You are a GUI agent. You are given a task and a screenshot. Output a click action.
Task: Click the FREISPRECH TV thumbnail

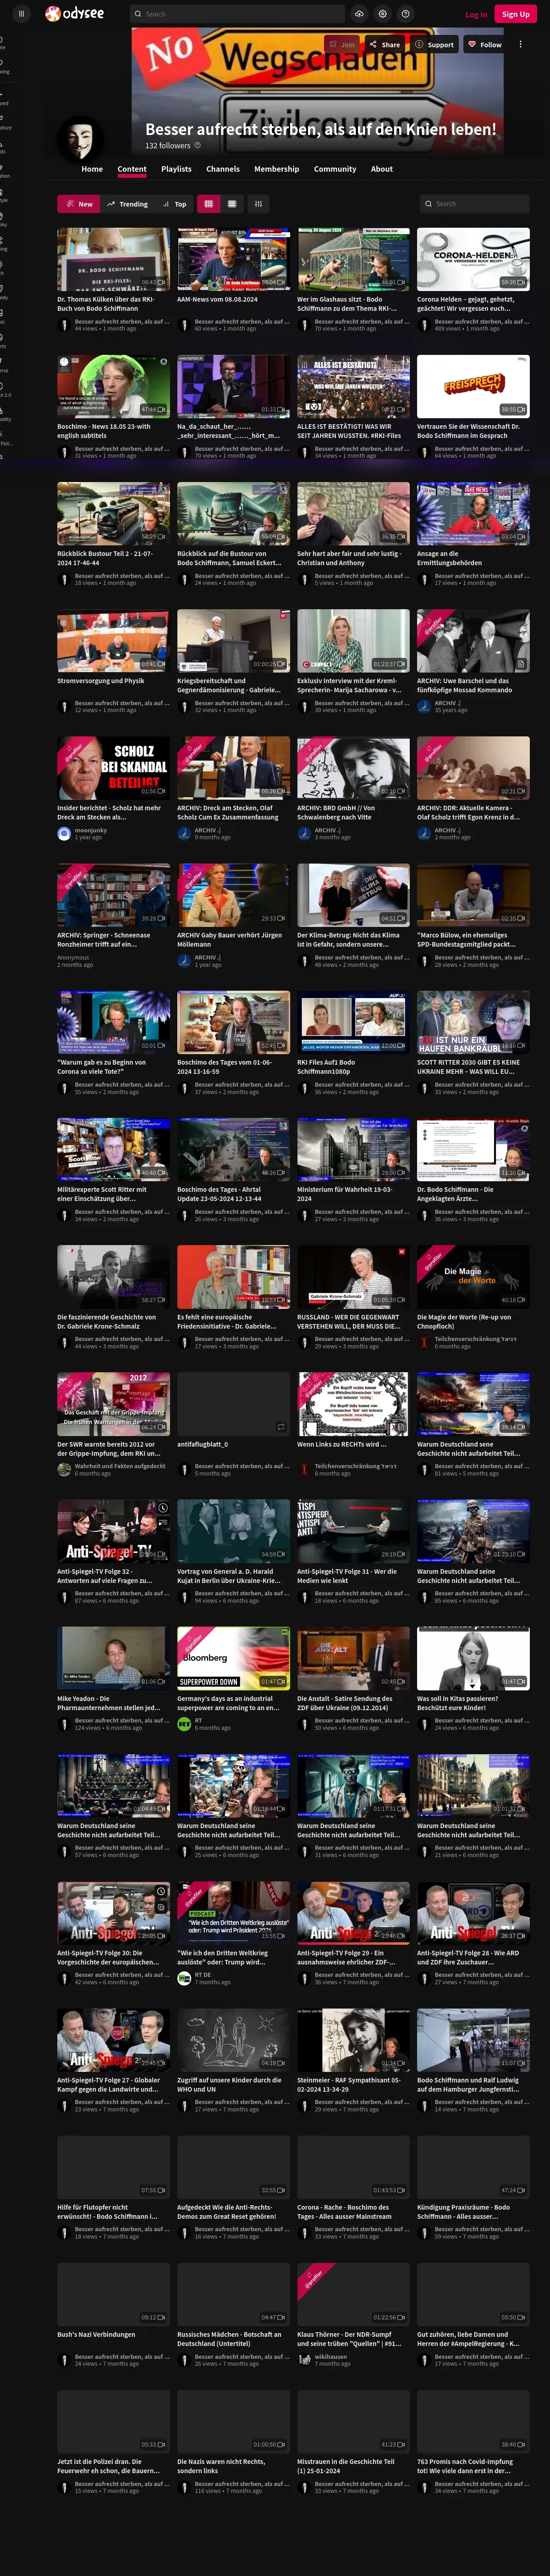pos(473,386)
